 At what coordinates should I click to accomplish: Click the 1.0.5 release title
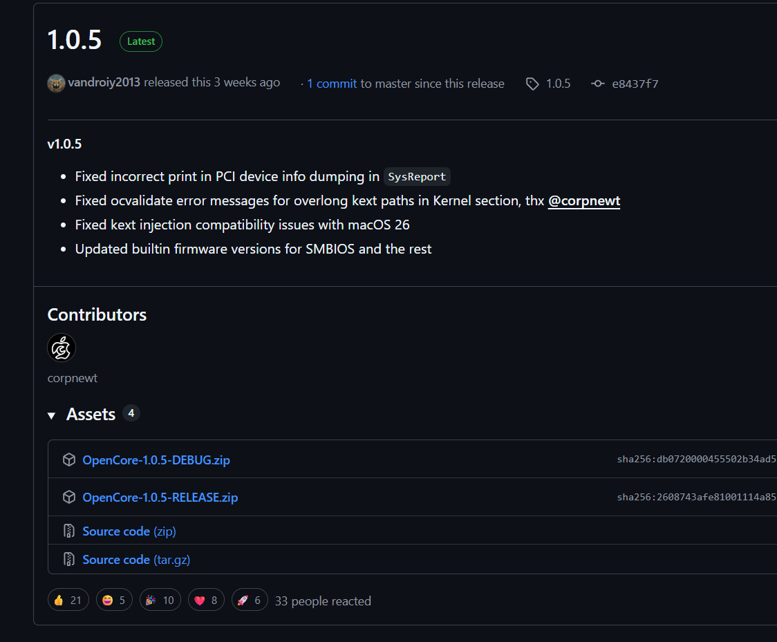pyautogui.click(x=75, y=40)
